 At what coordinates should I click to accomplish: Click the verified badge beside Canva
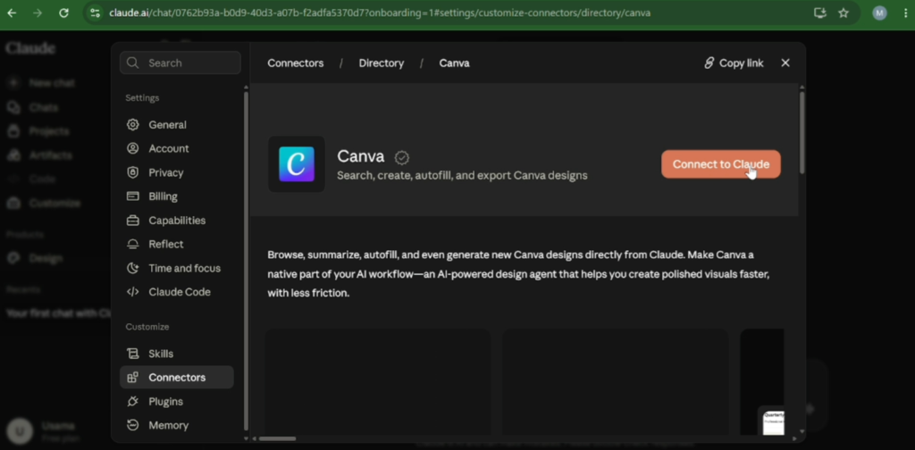pyautogui.click(x=402, y=157)
